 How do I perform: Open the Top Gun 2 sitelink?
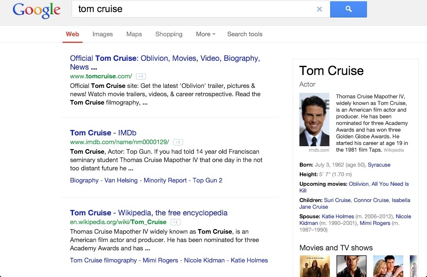[207, 180]
